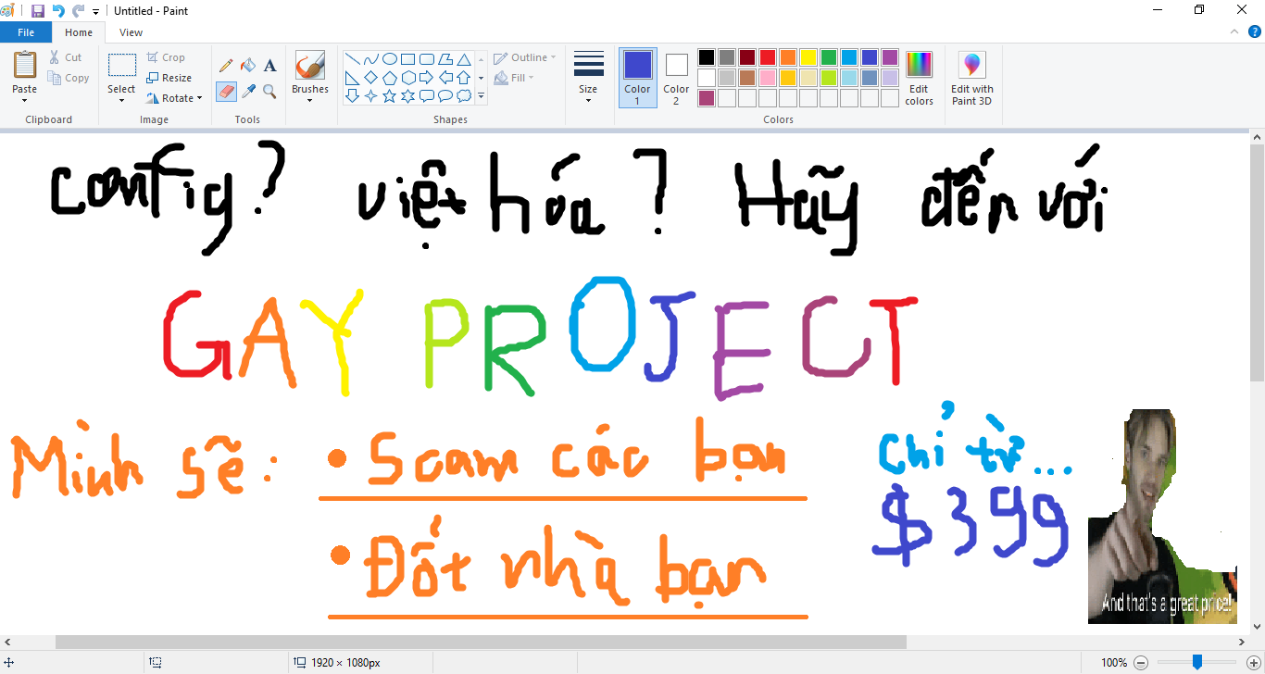Undo the last action
Viewport: 1265px width, 674px height.
(58, 11)
